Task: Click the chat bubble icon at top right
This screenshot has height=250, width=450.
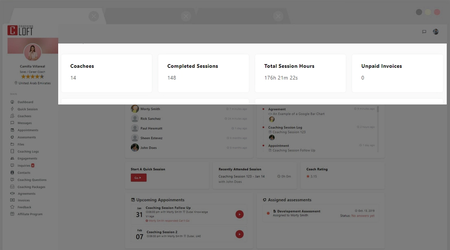Action: point(424,31)
